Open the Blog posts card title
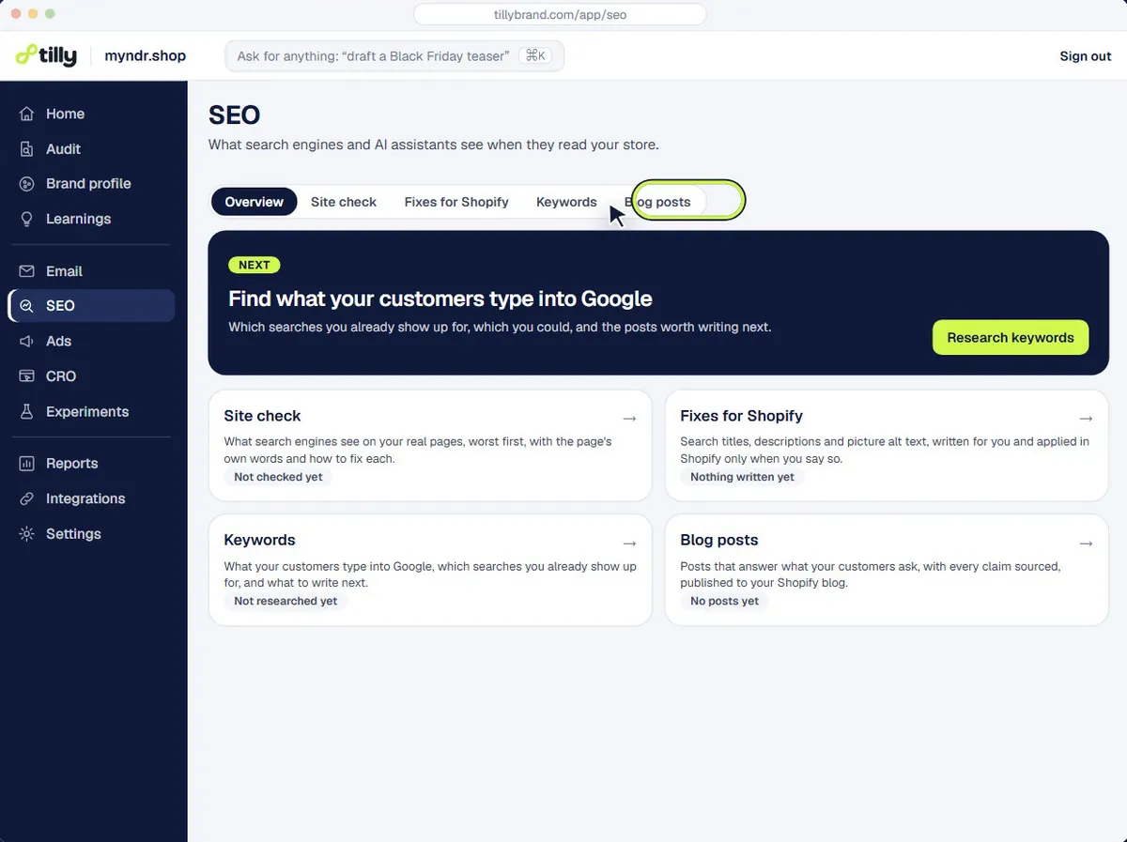 click(718, 541)
